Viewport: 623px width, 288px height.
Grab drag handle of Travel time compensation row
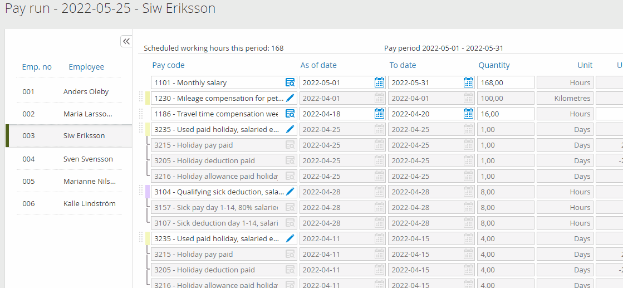(141, 114)
